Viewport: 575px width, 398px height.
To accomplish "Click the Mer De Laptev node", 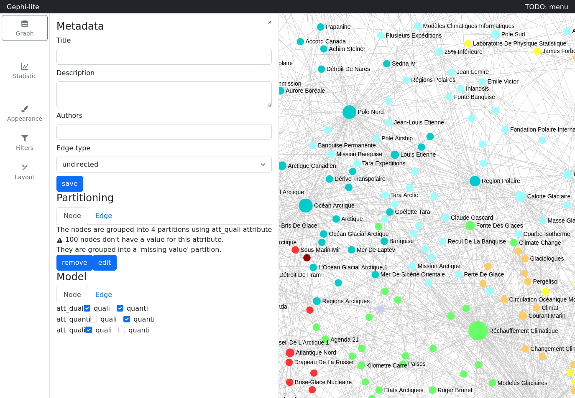I will click(x=352, y=250).
